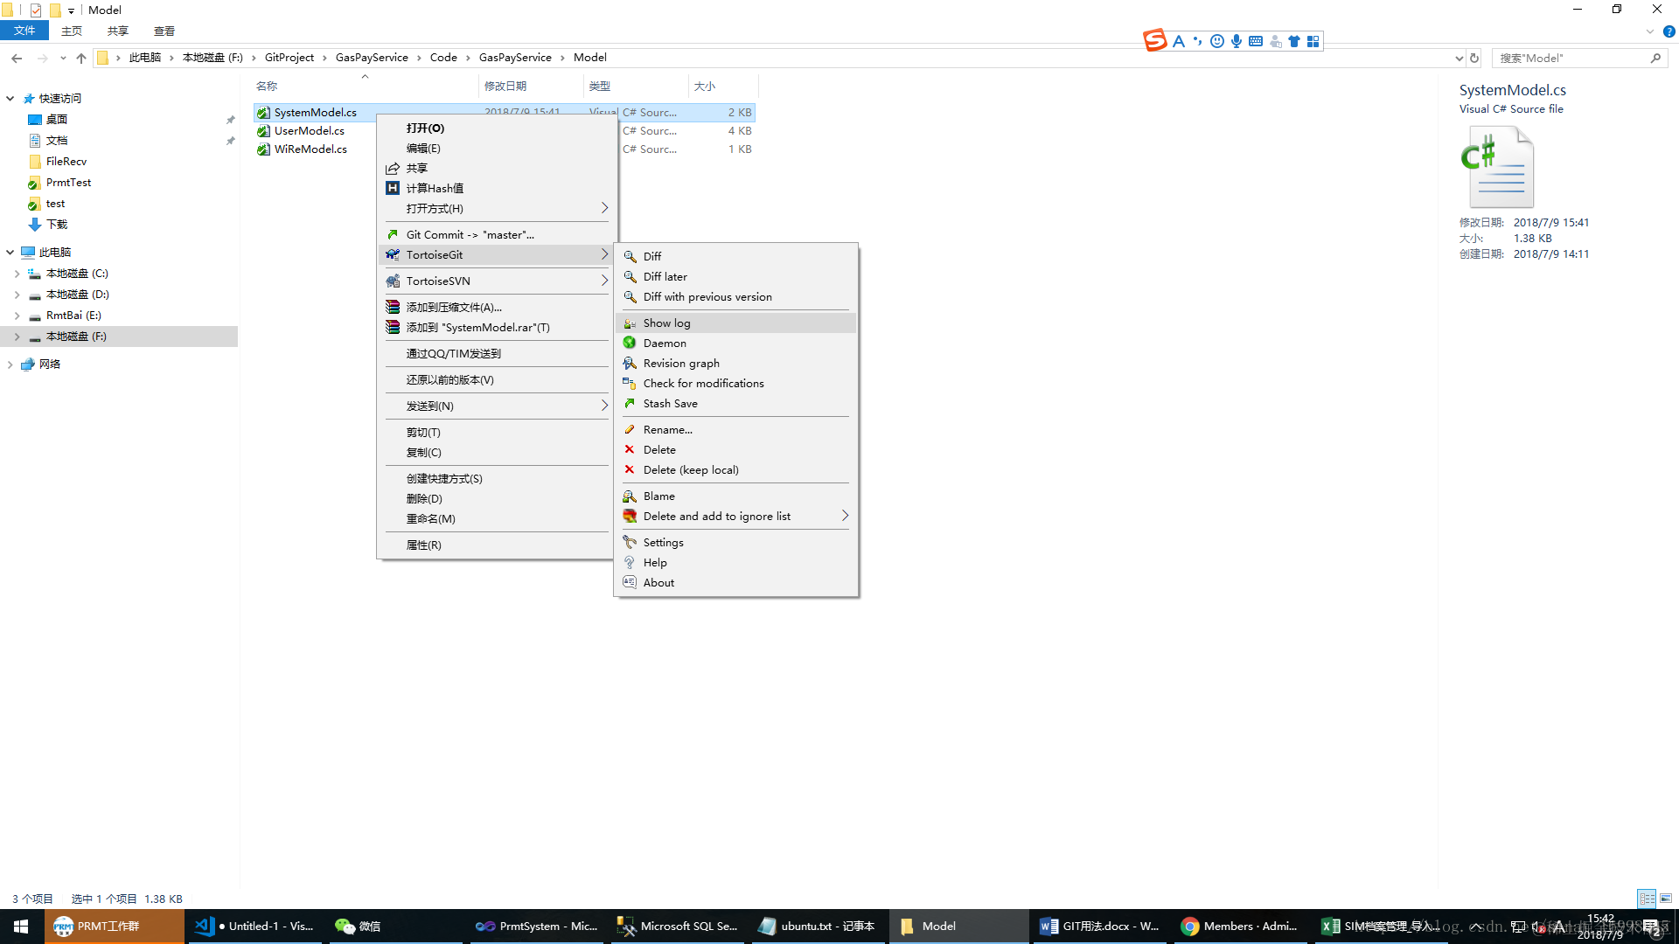Switch to the 查看 ribbon tab
1679x944 pixels.
click(164, 31)
